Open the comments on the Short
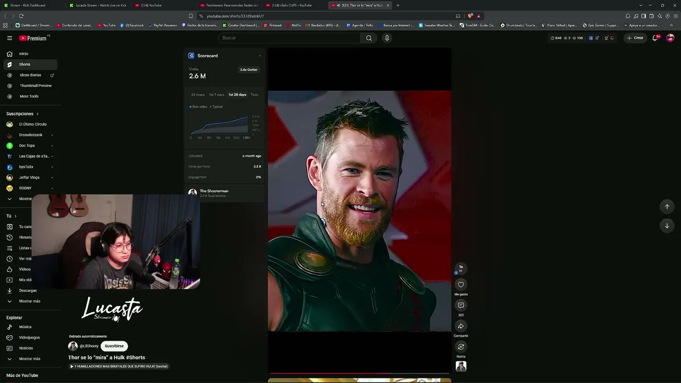This screenshot has width=681, height=383. [x=461, y=305]
